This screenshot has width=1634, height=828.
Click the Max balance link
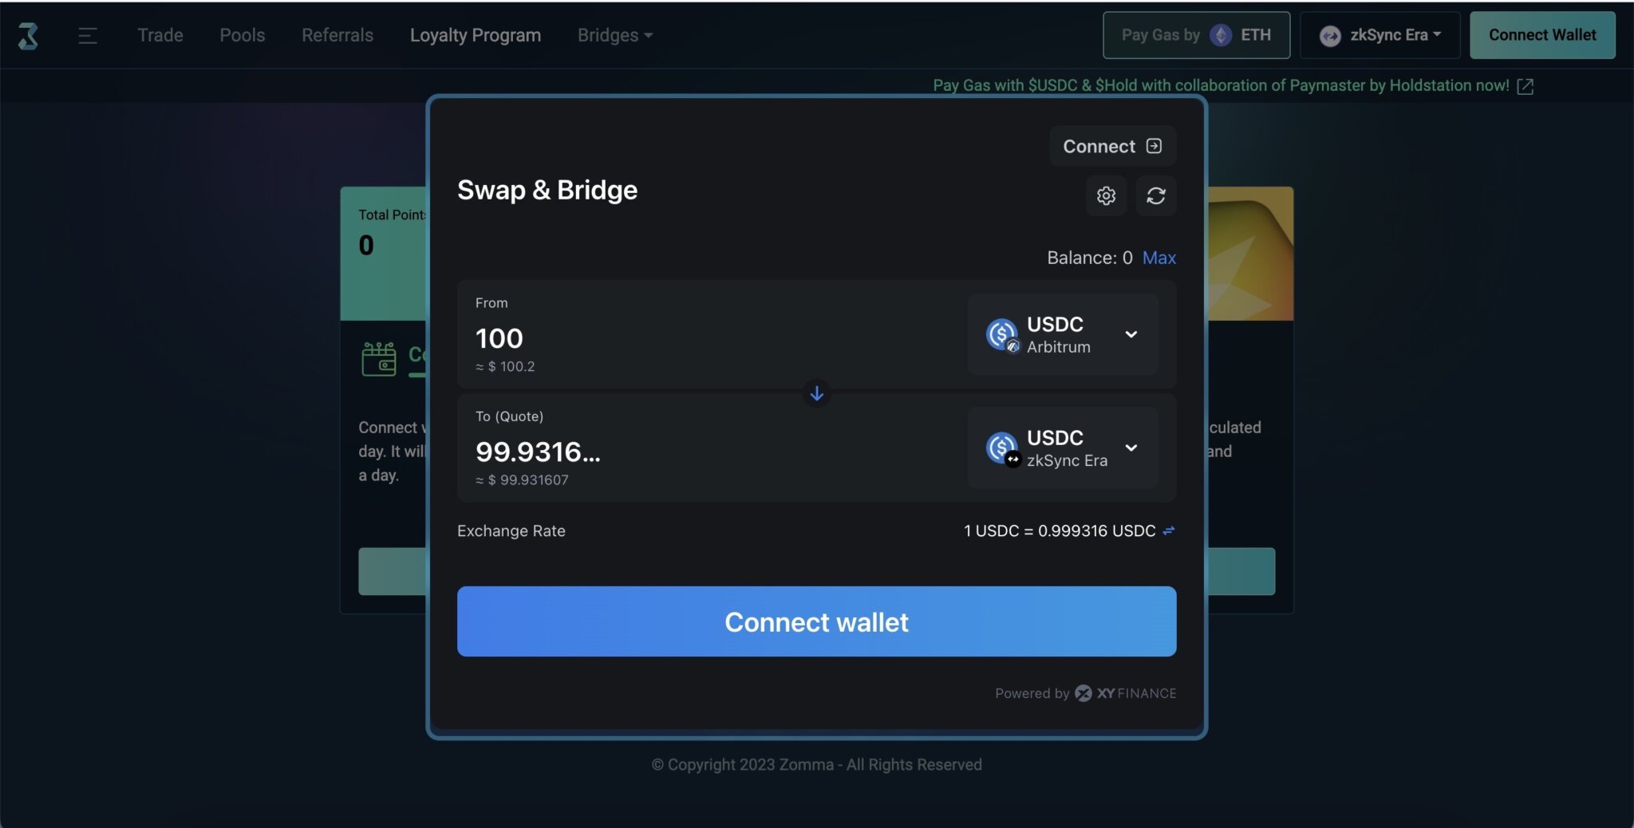[1158, 257]
